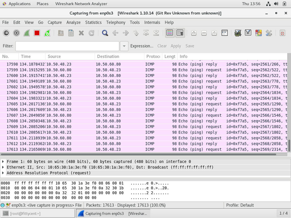Restart the running live capture icon
Screen dimensions: 291x218
[x=47, y=33]
